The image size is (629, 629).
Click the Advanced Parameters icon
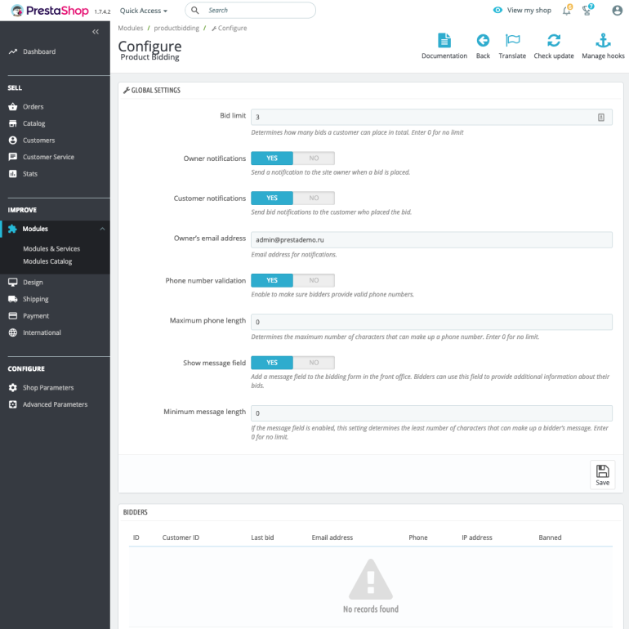point(13,404)
